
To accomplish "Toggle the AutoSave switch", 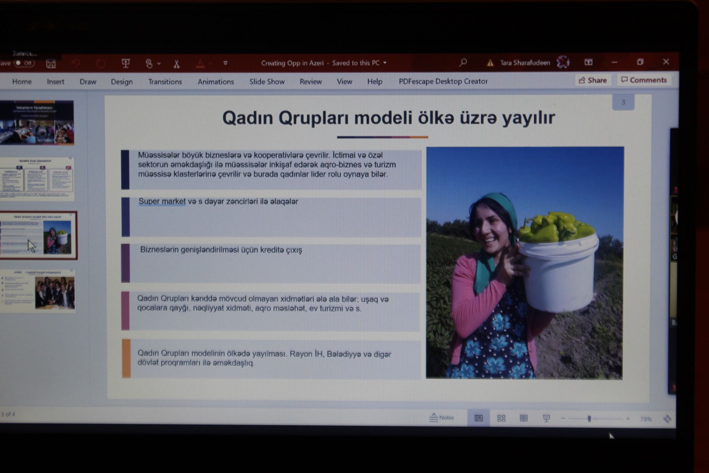I will [24, 63].
